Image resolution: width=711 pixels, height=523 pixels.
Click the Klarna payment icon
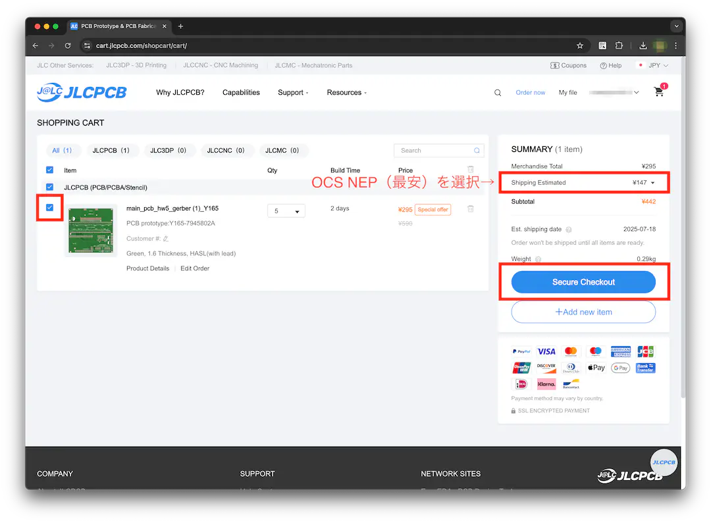(546, 384)
